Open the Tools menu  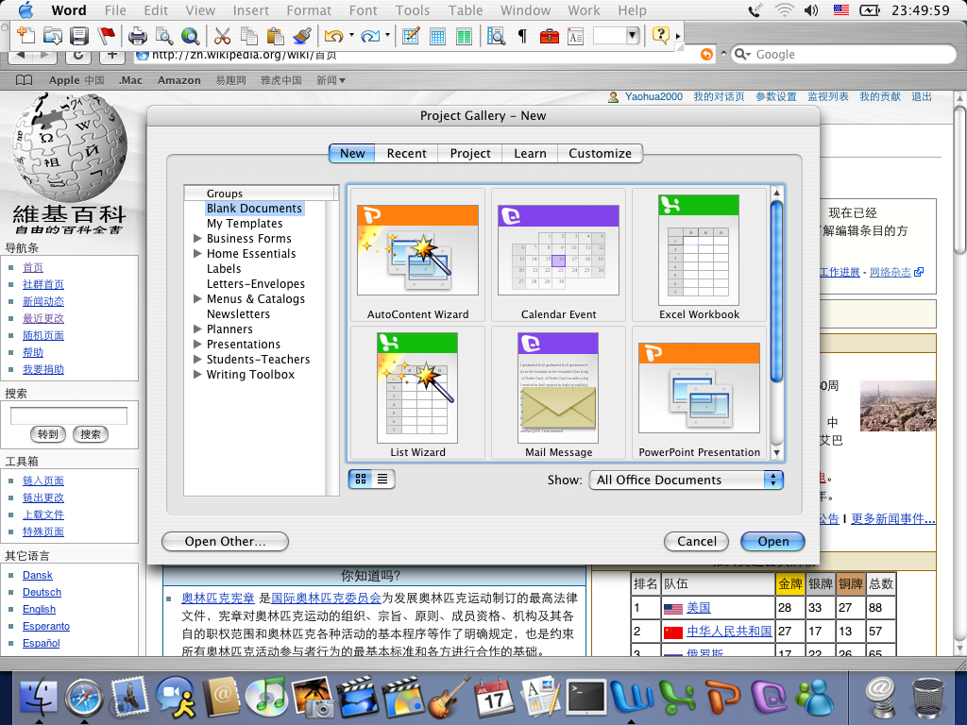point(413,10)
